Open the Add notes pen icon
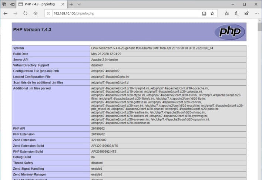The width and height of the screenshot is (262, 180). point(236,13)
